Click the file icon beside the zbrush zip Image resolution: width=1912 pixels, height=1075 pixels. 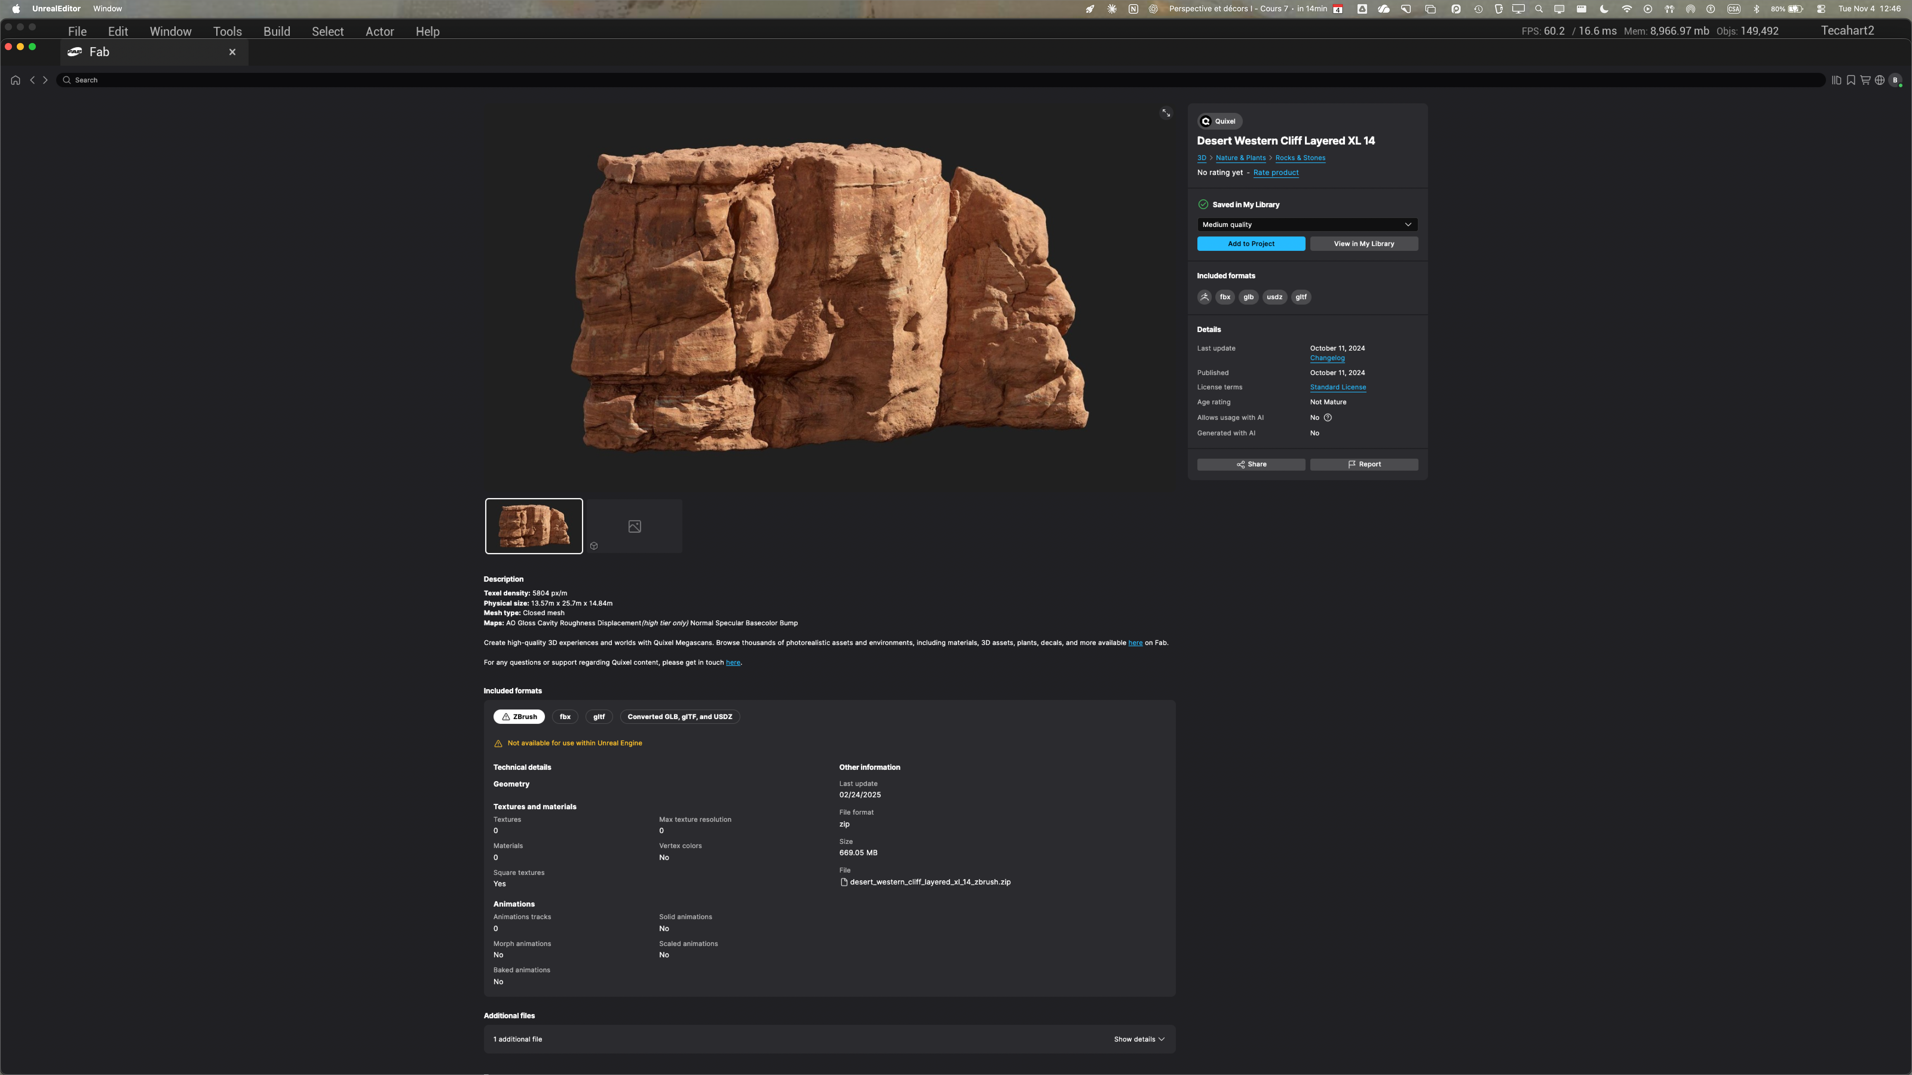click(844, 882)
